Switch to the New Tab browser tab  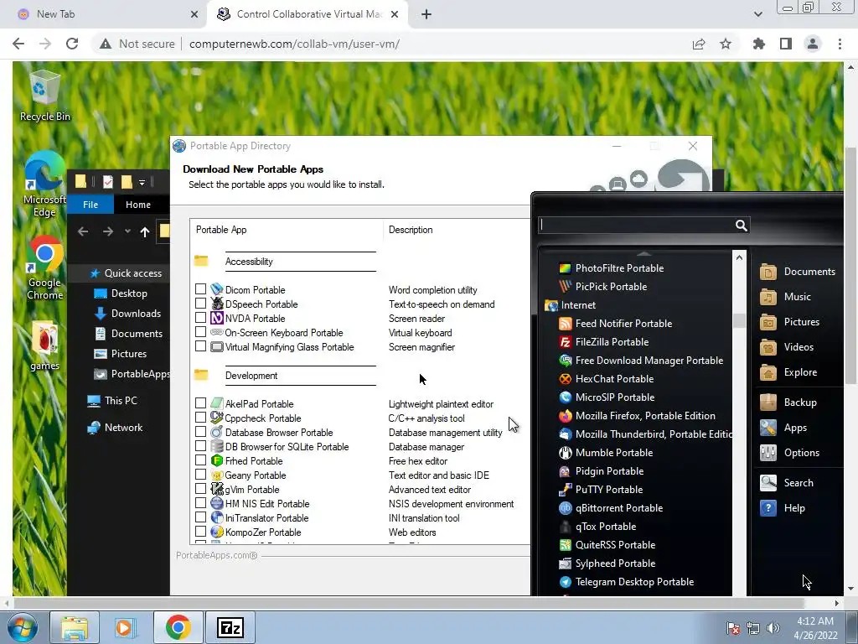pos(104,14)
